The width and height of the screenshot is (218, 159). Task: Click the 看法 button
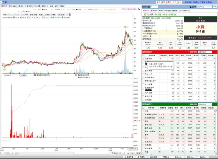[x=158, y=2]
